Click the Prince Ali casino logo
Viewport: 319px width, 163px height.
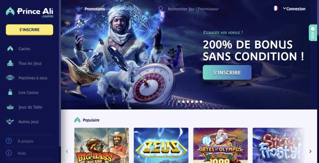(30, 12)
